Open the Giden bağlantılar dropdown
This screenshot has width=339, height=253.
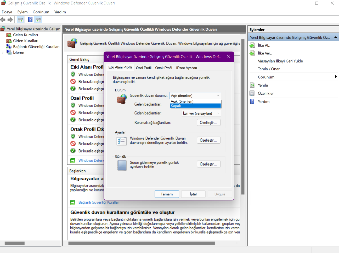point(201,113)
